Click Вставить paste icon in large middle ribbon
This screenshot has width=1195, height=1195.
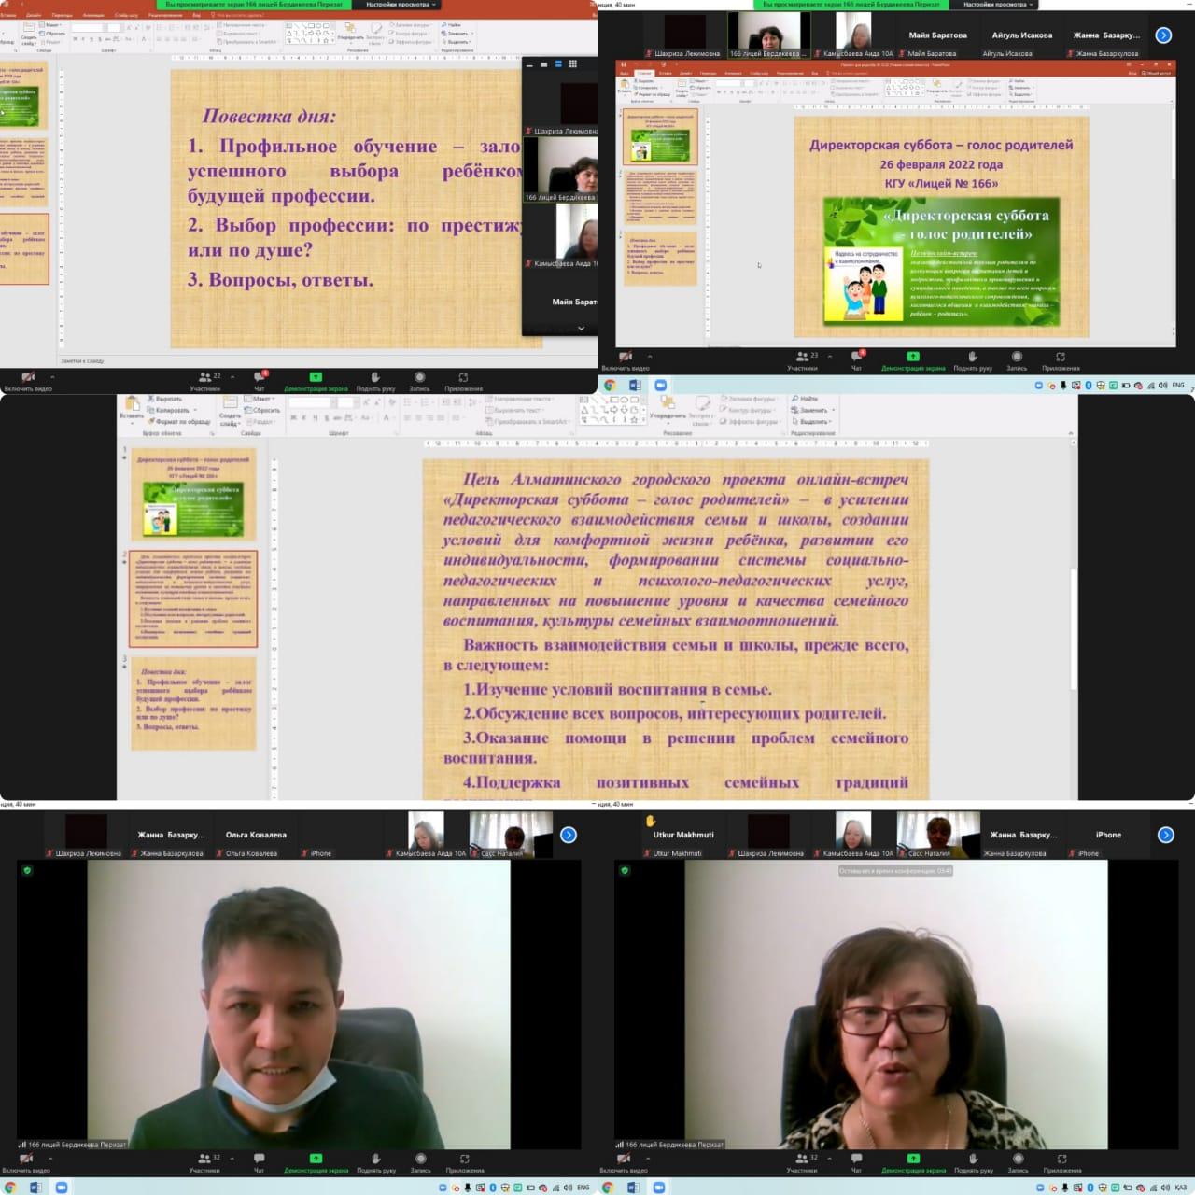132,405
